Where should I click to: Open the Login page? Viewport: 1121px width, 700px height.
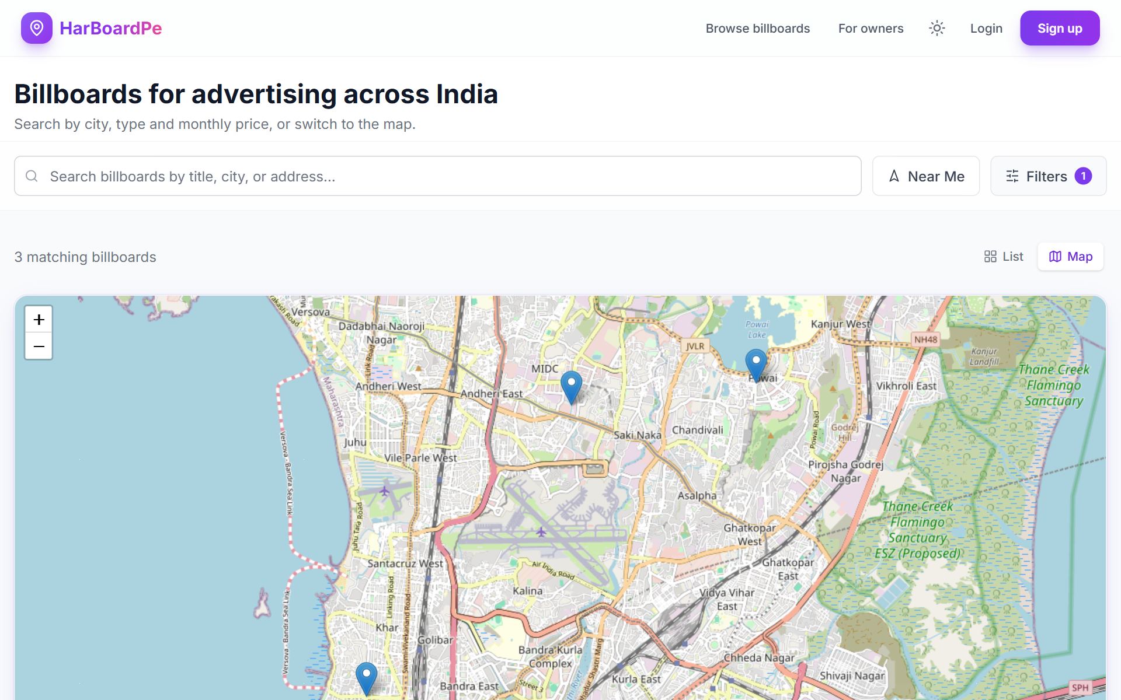point(986,28)
